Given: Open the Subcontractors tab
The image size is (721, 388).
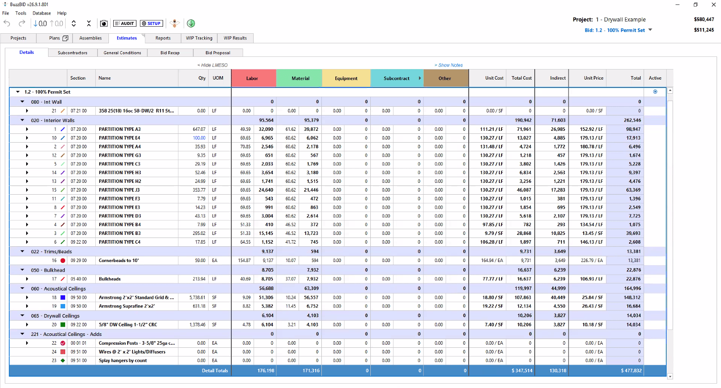Looking at the screenshot, I should (x=73, y=53).
